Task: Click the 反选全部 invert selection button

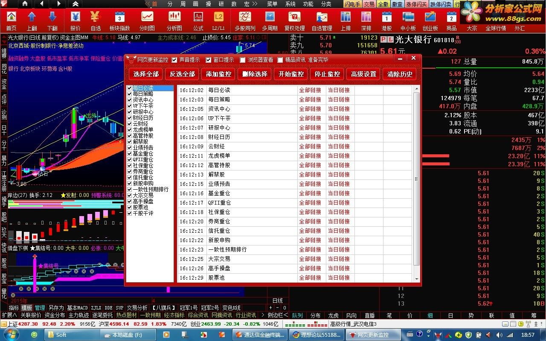Action: [x=182, y=74]
